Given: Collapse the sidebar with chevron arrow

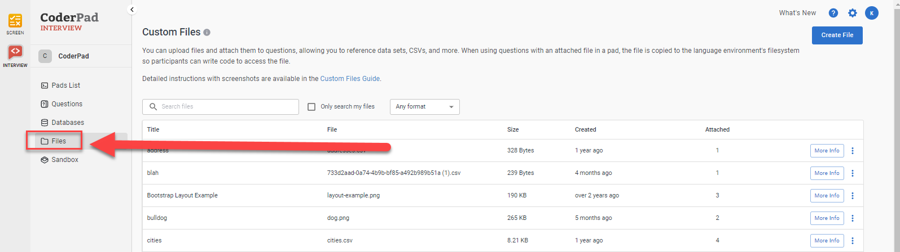Looking at the screenshot, I should tap(131, 10).
